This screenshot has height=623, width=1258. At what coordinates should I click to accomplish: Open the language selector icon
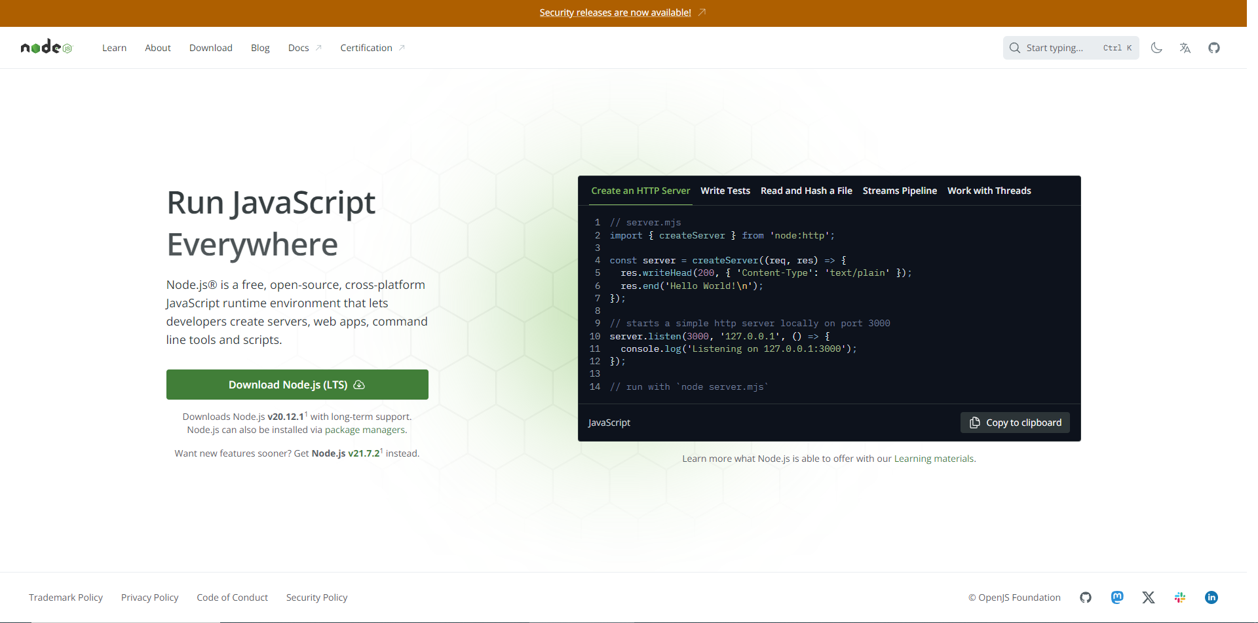tap(1185, 48)
